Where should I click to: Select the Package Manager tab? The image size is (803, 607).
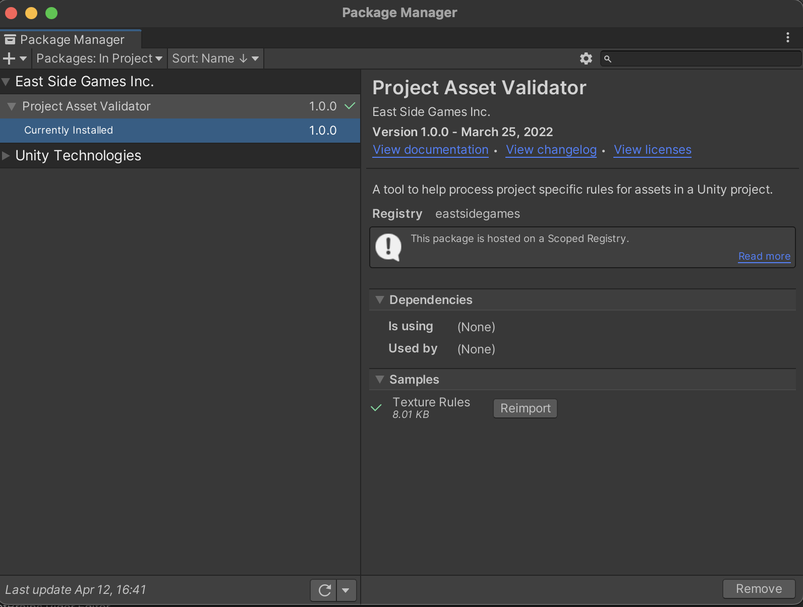click(x=71, y=39)
